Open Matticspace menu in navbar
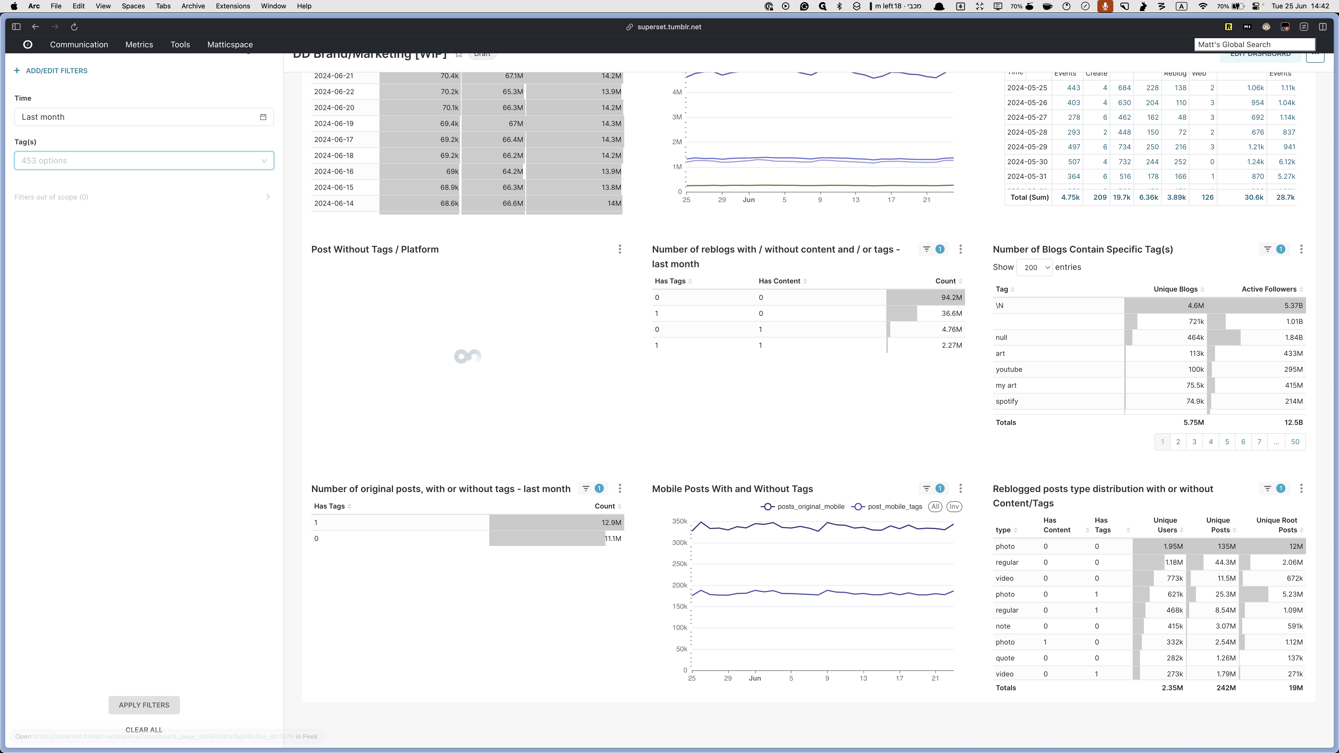This screenshot has height=753, width=1339. 230,45
